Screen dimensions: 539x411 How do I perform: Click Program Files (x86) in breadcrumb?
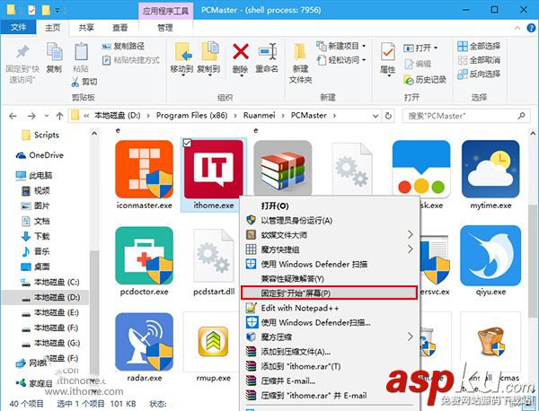[x=192, y=116]
